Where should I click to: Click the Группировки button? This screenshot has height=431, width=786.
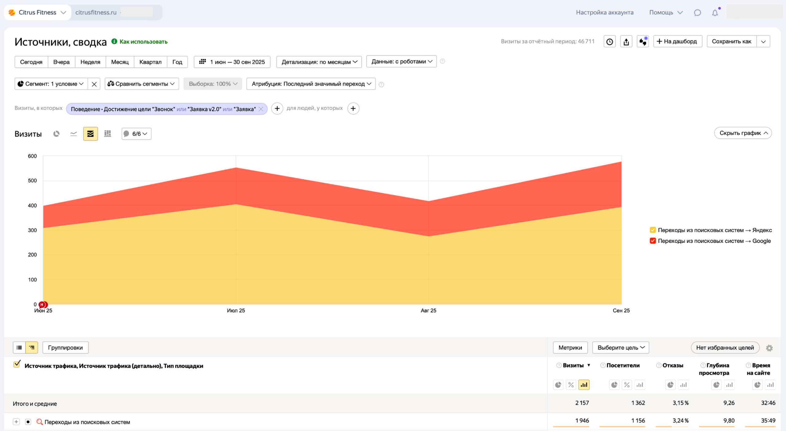point(65,348)
